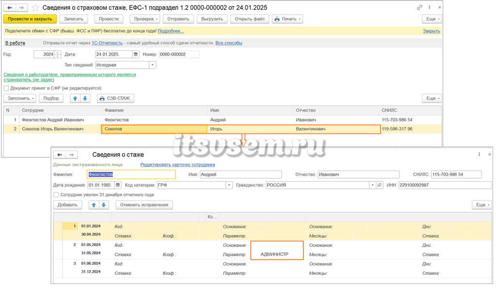Image resolution: width=496 pixels, height=289 pixels.
Task: Click the Выгрузить button
Action: 212,19
